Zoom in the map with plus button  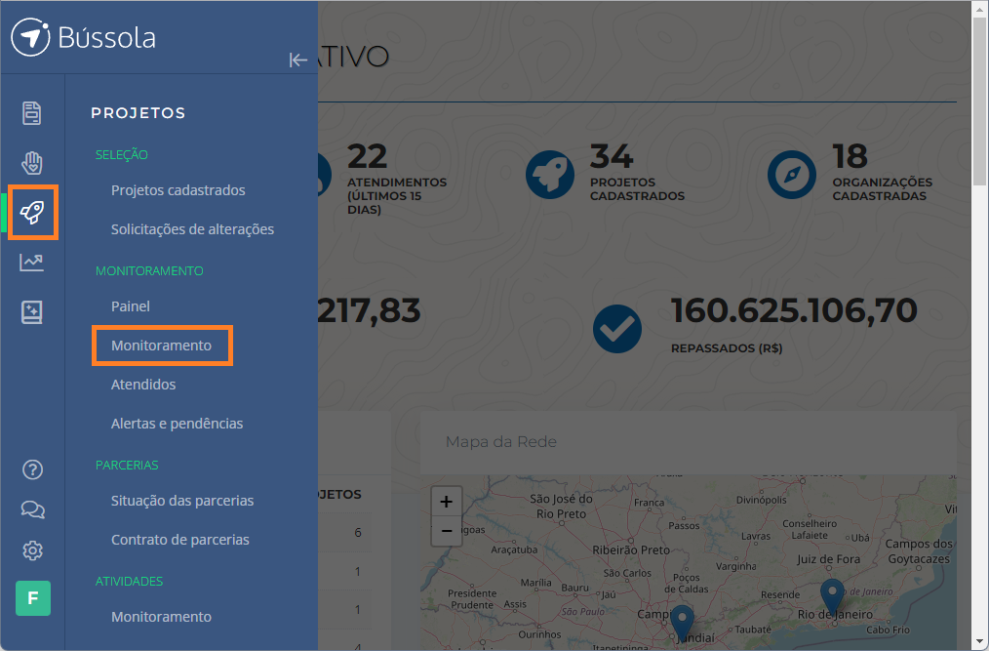[447, 502]
